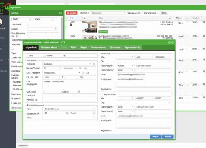Switch to the Képek tab
Viewport: 206px width, 148px height.
coord(84,47)
